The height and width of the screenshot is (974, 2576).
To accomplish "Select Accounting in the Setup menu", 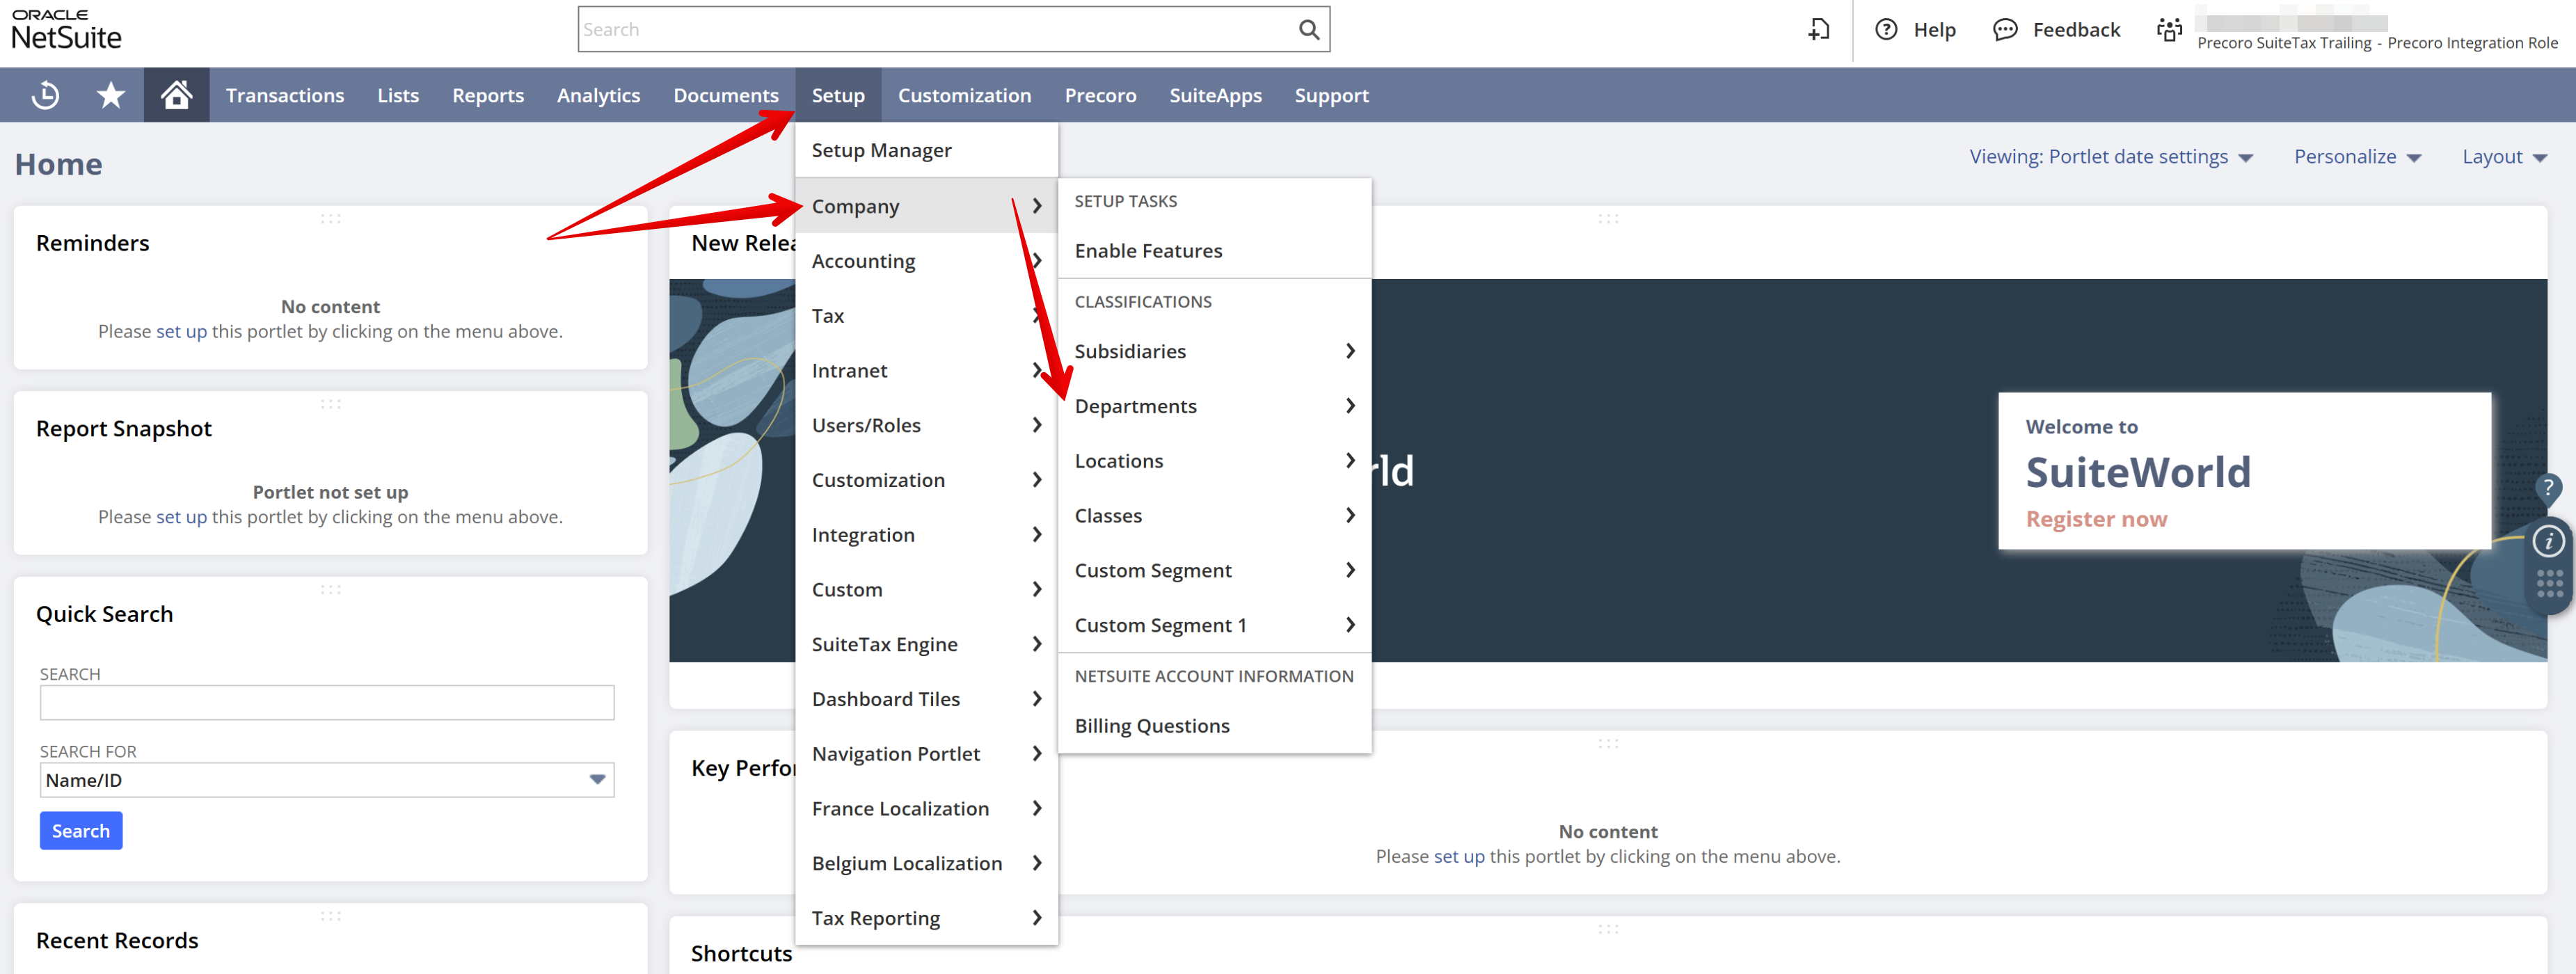I will tap(926, 261).
